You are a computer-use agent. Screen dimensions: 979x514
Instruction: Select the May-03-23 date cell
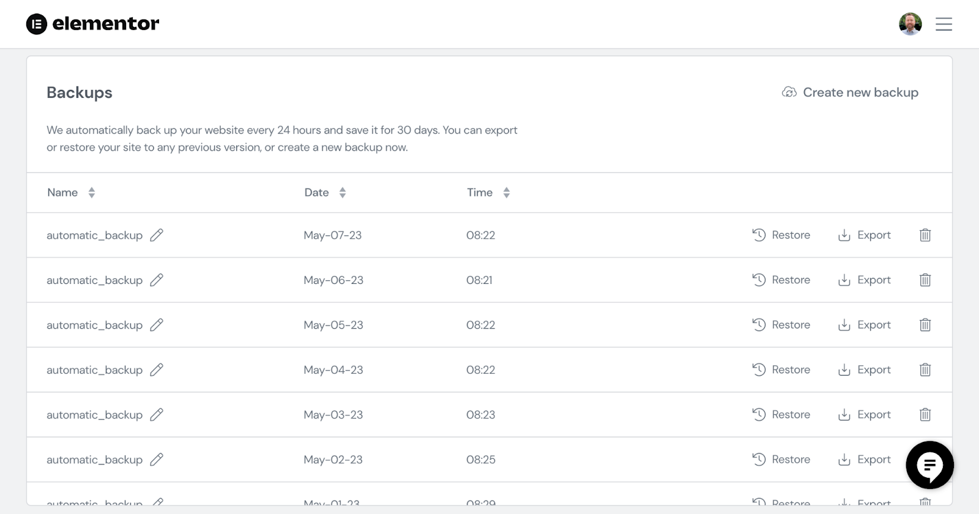[x=333, y=414]
